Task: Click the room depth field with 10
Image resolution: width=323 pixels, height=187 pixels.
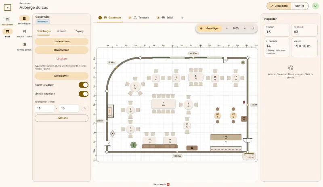Action: pos(69,109)
